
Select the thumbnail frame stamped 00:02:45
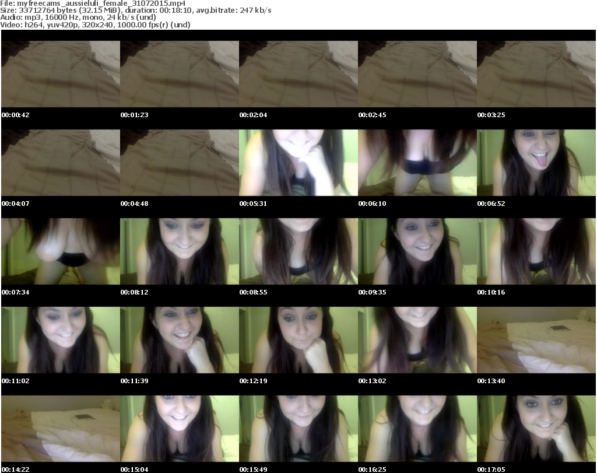point(417,74)
